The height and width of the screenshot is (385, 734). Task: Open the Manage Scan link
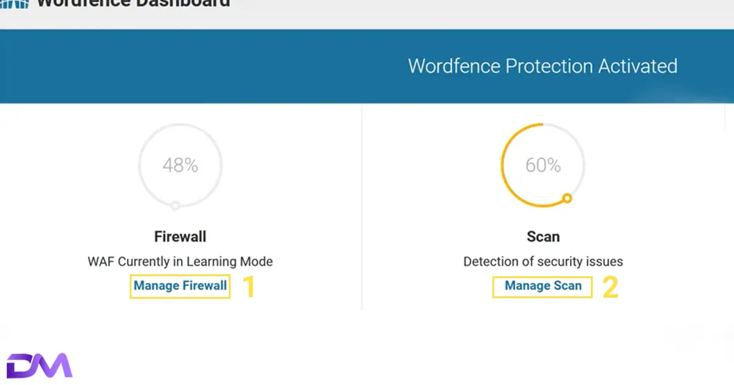click(543, 285)
